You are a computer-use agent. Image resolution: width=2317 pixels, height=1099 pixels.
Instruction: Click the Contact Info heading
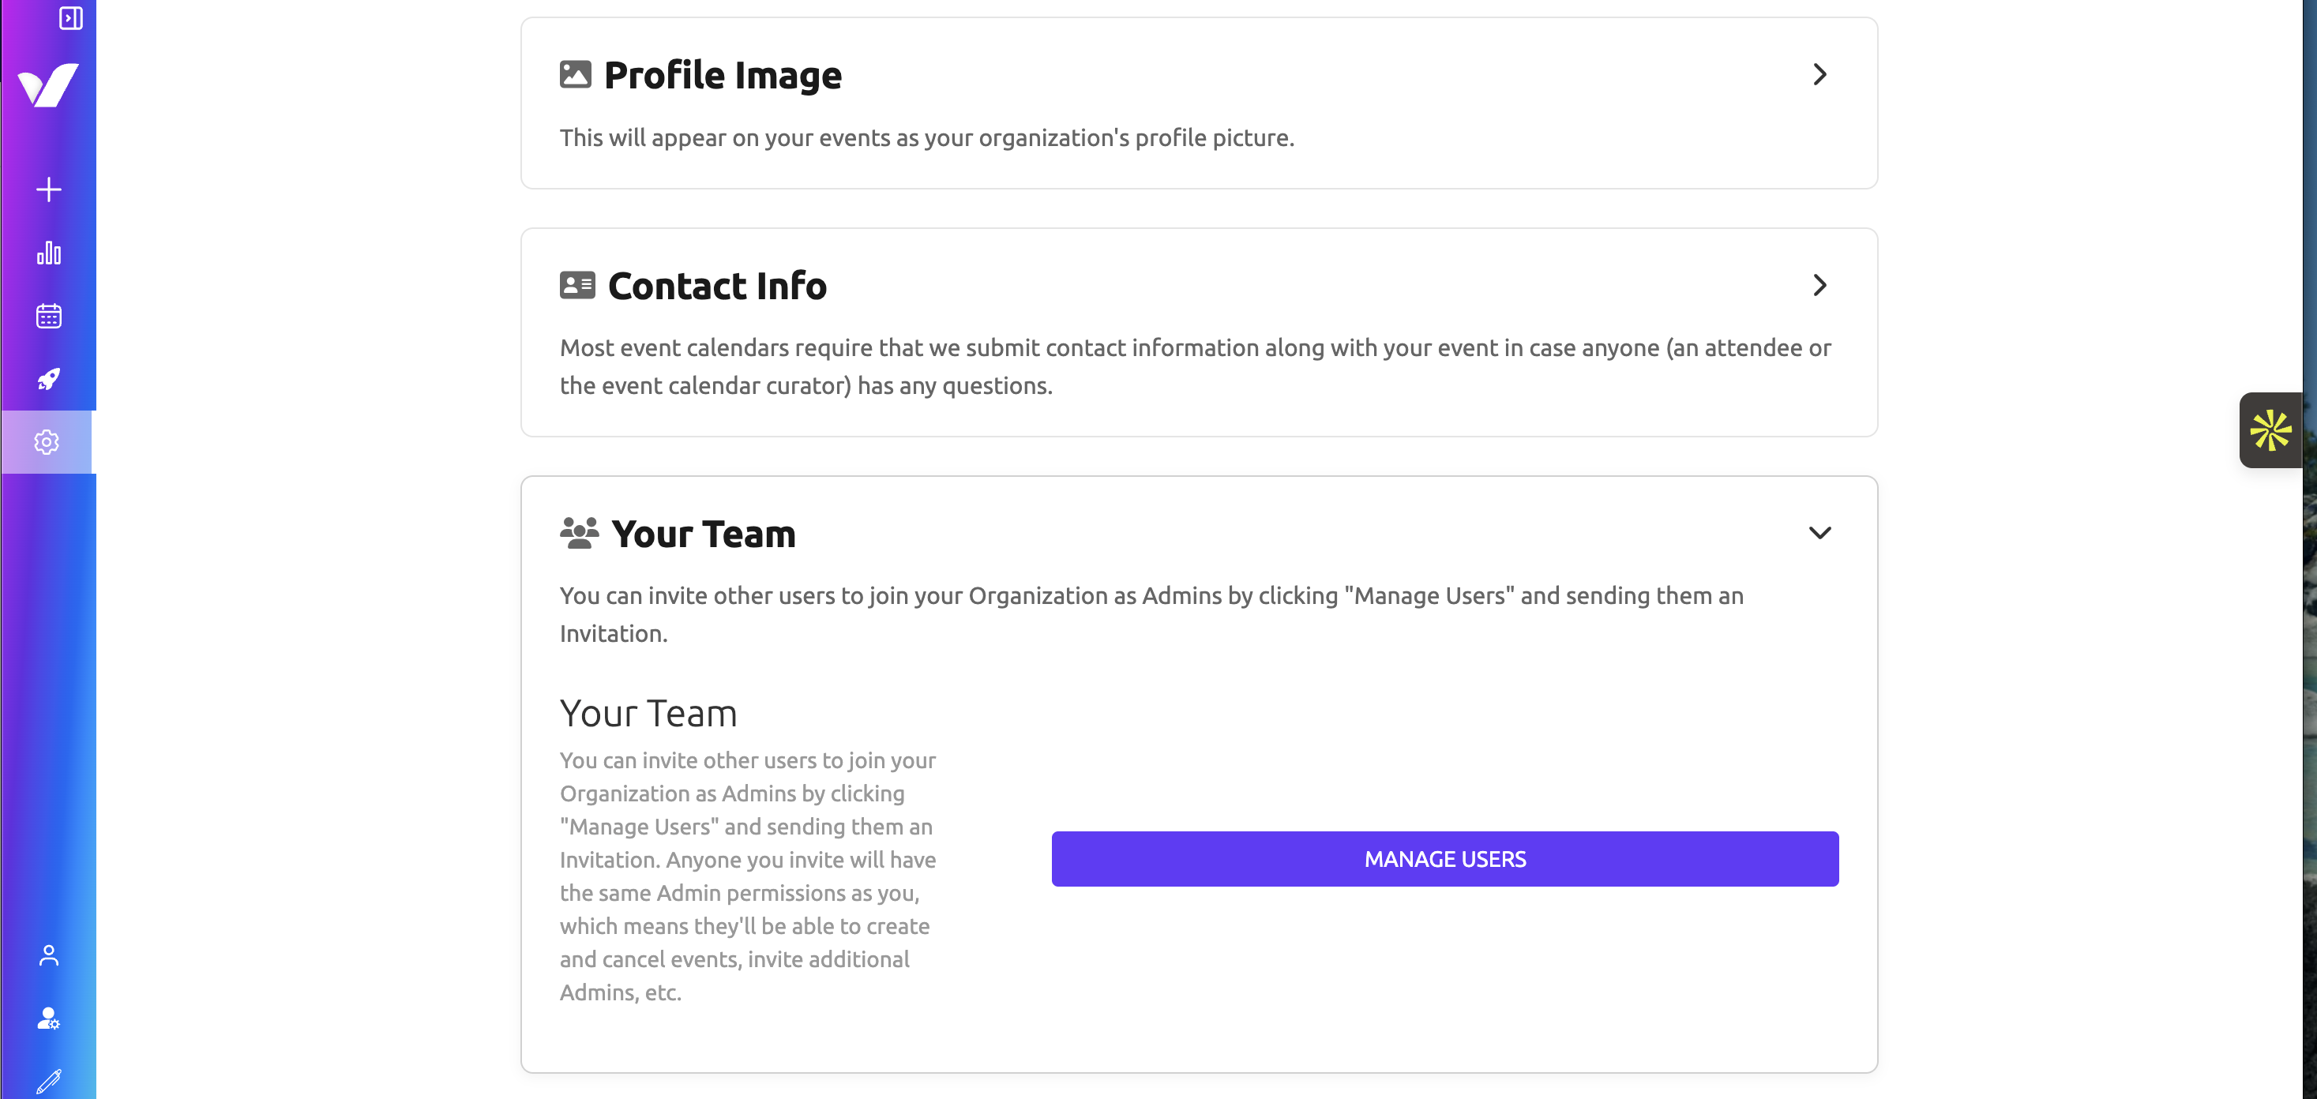(x=717, y=287)
